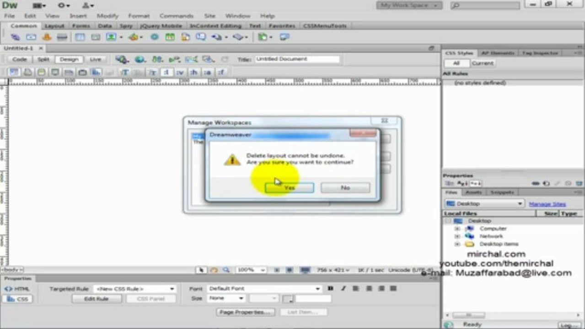The image size is (585, 329).
Task: Open the Commands menu
Action: coord(176,16)
